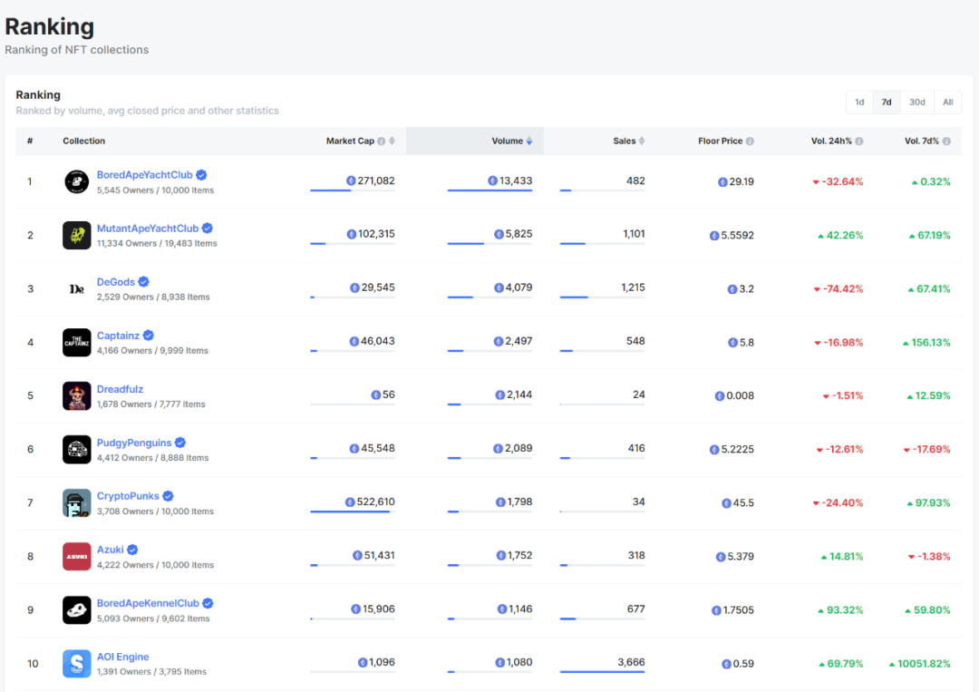Image resolution: width=979 pixels, height=692 pixels.
Task: Click BoredApeYachtClub verified badge
Action: [x=201, y=175]
